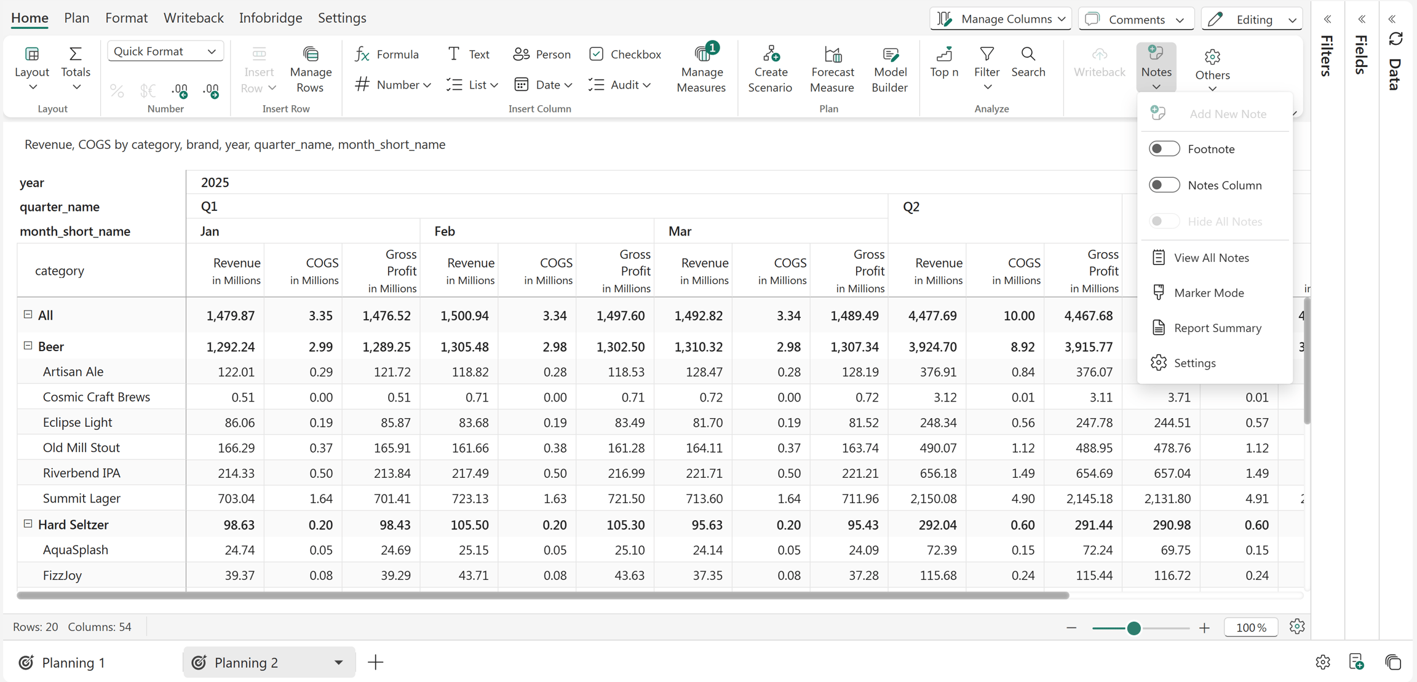Open Manage Measures with notification badge
This screenshot has height=682, width=1417.
click(x=701, y=69)
